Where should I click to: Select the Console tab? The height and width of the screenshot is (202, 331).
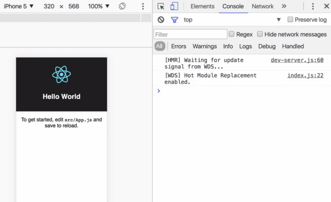(233, 6)
